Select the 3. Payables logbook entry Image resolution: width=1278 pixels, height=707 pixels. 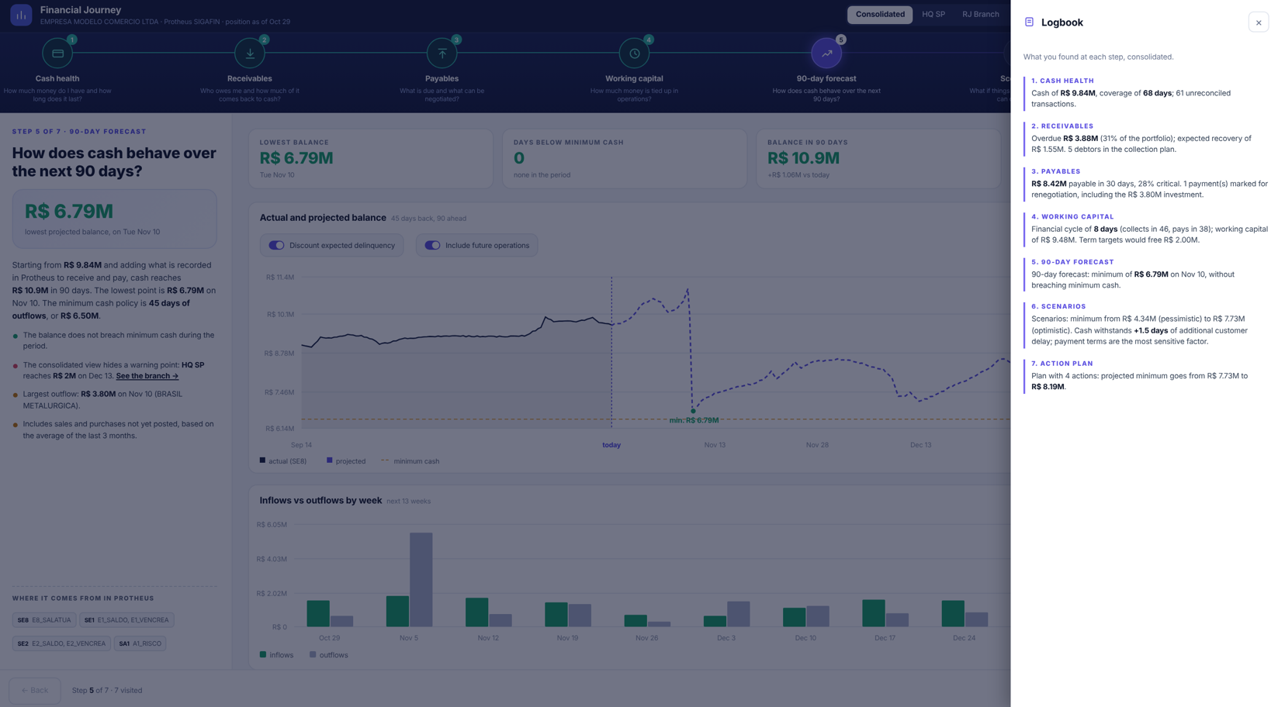click(x=1146, y=183)
